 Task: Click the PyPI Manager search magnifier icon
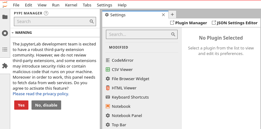click(91, 21)
